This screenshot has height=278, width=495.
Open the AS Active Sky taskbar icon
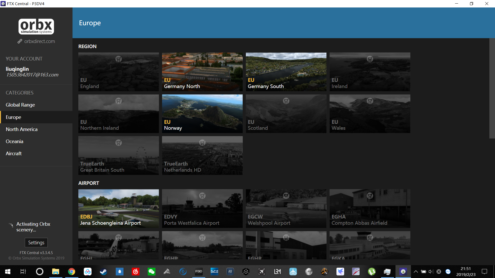(230, 272)
